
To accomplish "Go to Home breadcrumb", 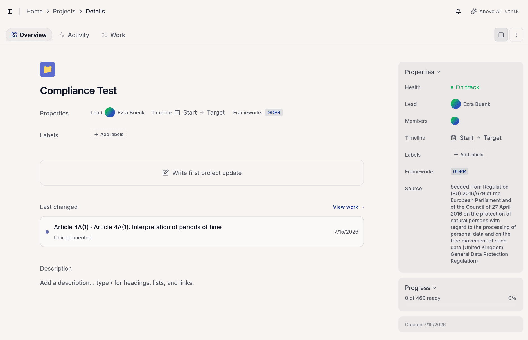I will point(35,12).
